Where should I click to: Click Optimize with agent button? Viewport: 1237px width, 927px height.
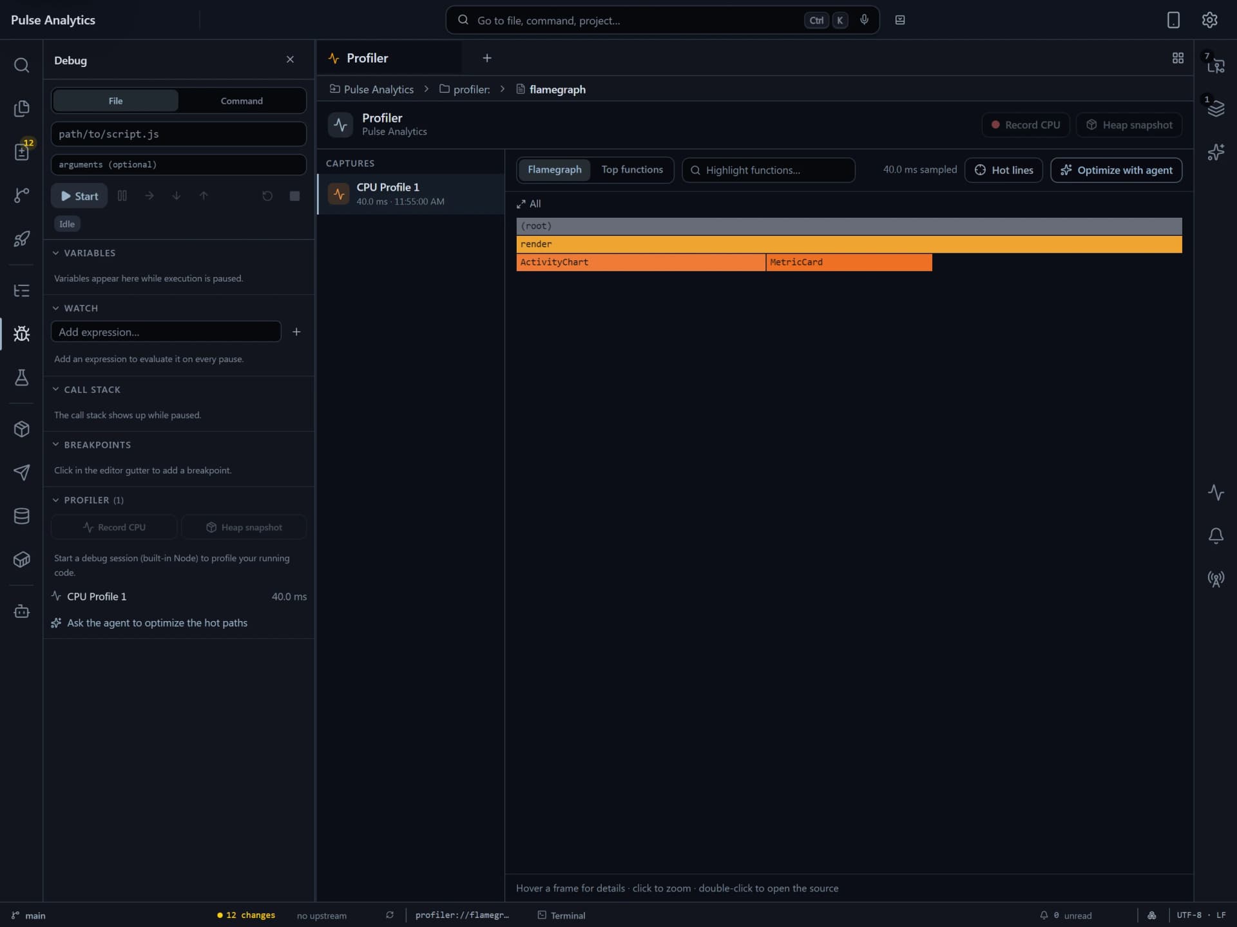click(x=1116, y=170)
